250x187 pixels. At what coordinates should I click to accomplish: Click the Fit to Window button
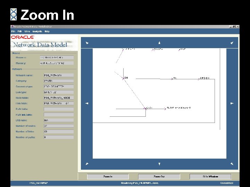210,177
